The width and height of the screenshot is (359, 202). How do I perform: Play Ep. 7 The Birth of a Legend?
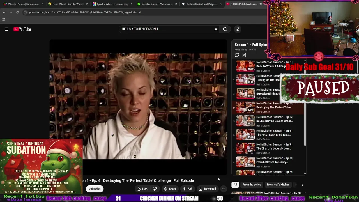(268, 149)
